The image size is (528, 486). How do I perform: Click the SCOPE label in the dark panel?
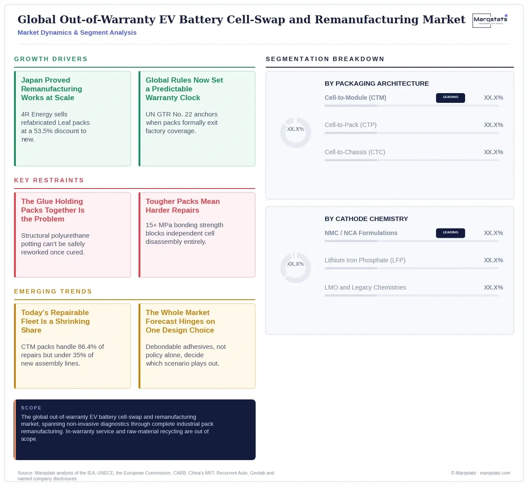tap(31, 408)
